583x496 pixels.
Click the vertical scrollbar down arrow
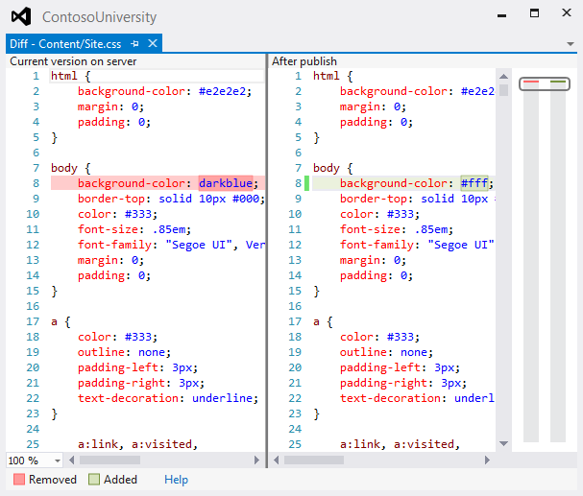[503, 445]
